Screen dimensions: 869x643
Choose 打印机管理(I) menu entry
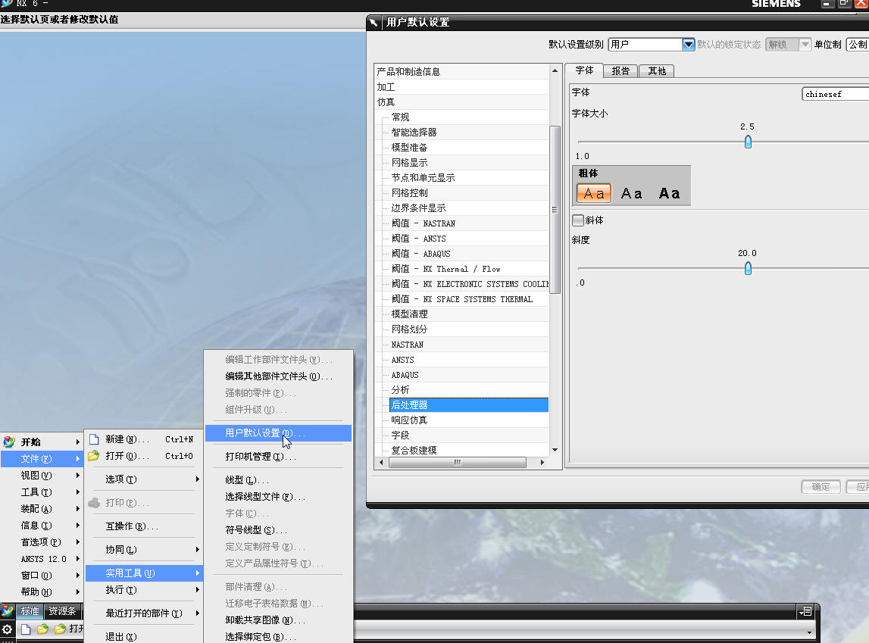click(x=278, y=457)
